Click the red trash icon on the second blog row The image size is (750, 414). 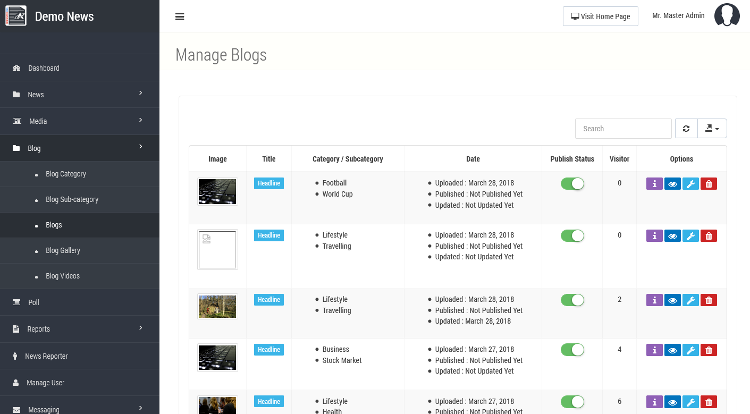pyautogui.click(x=709, y=235)
